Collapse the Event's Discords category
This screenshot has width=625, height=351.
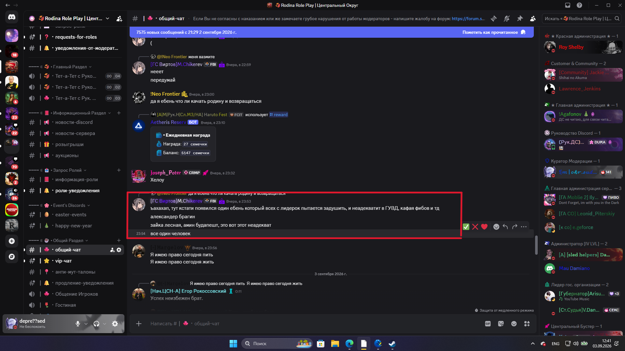click(69, 205)
